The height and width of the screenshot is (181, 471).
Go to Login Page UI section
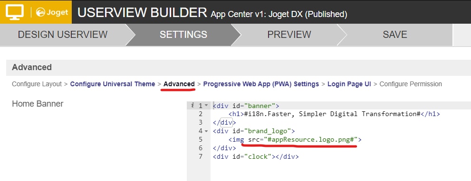tap(349, 84)
